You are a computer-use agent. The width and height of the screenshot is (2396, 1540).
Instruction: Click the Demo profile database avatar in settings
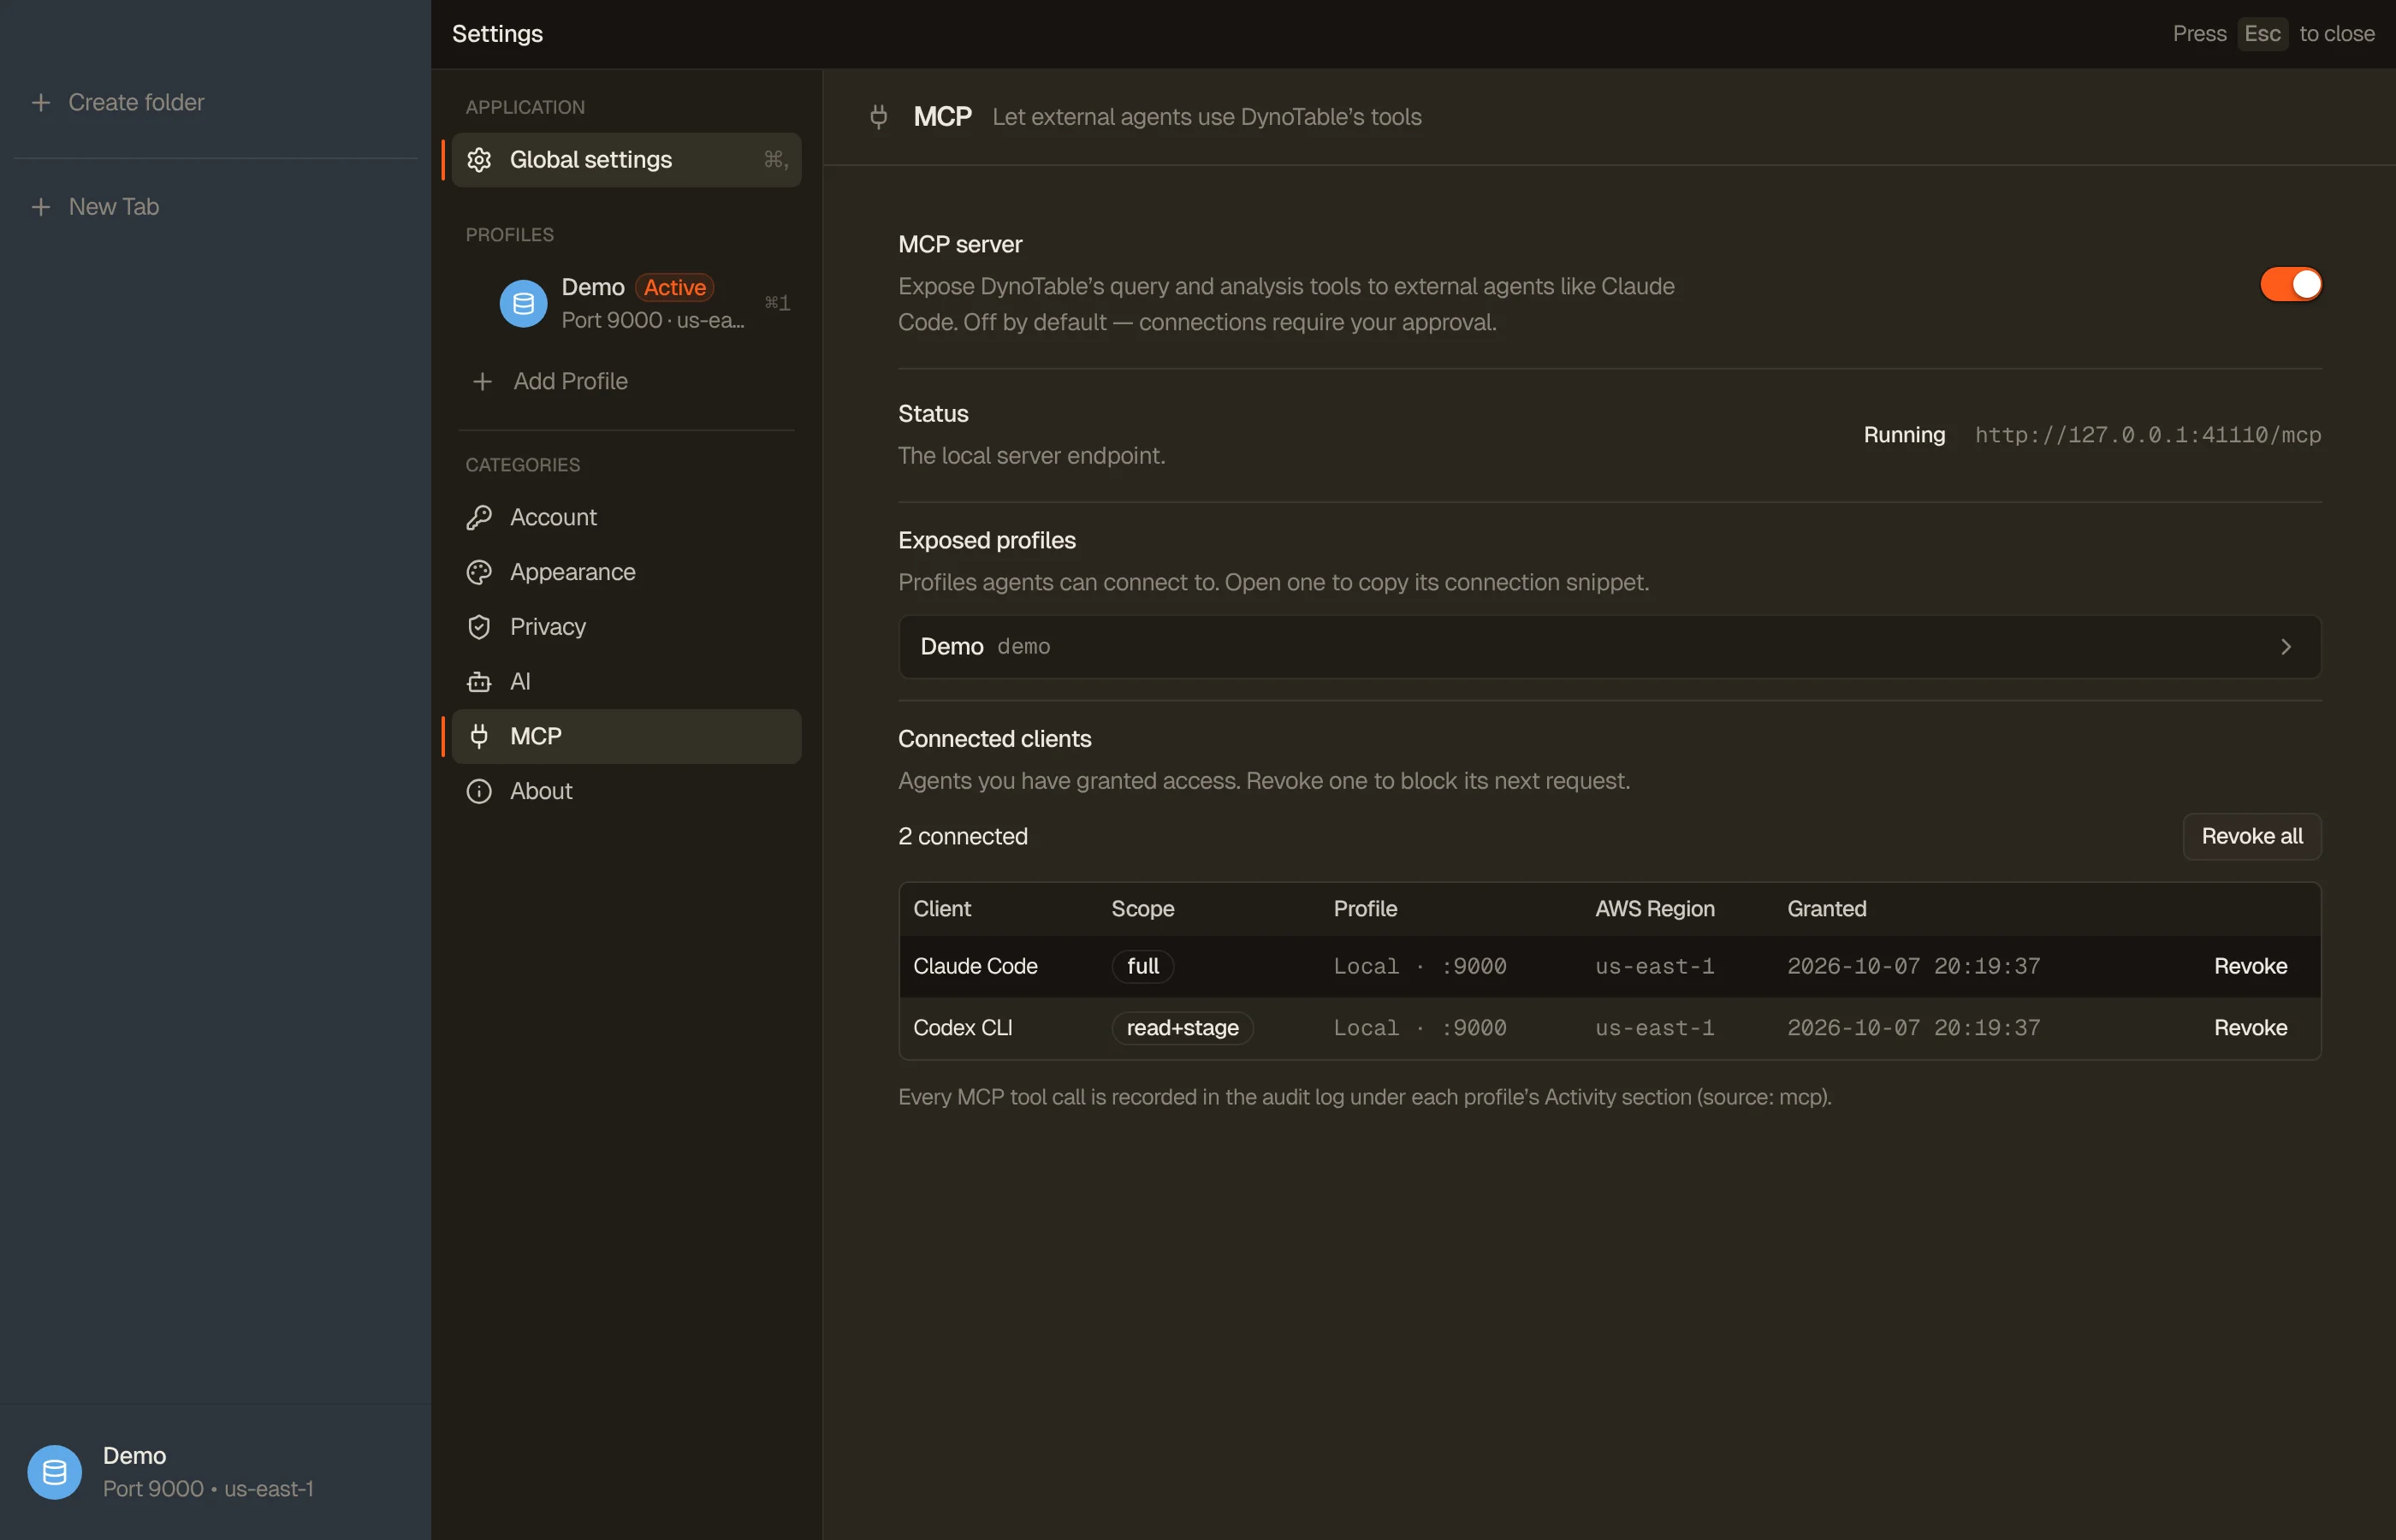(523, 304)
